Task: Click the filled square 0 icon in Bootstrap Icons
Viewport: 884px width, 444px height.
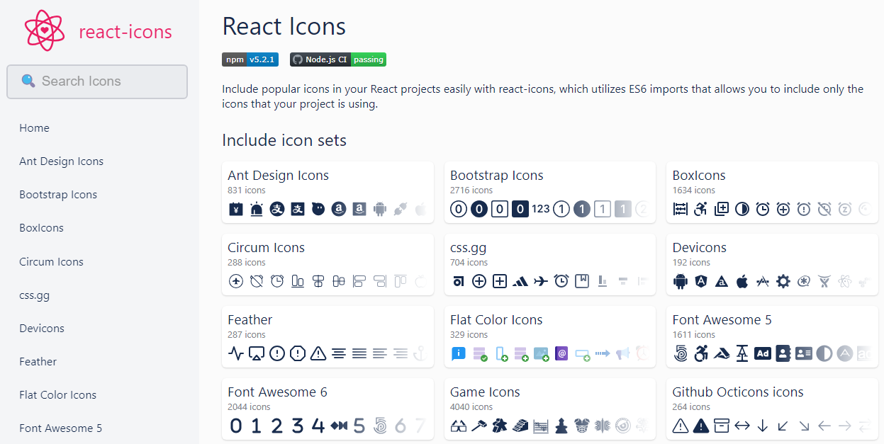Action: (520, 209)
